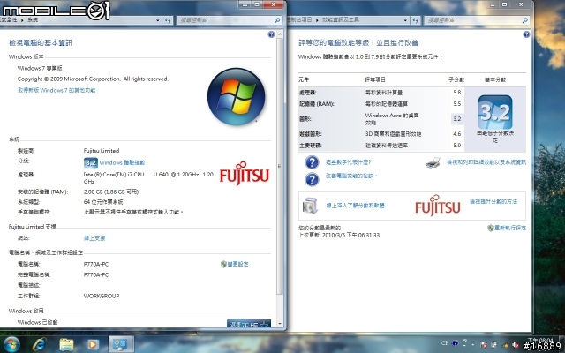Click search magnifier in Performance window
565x353 pixels.
(525, 20)
